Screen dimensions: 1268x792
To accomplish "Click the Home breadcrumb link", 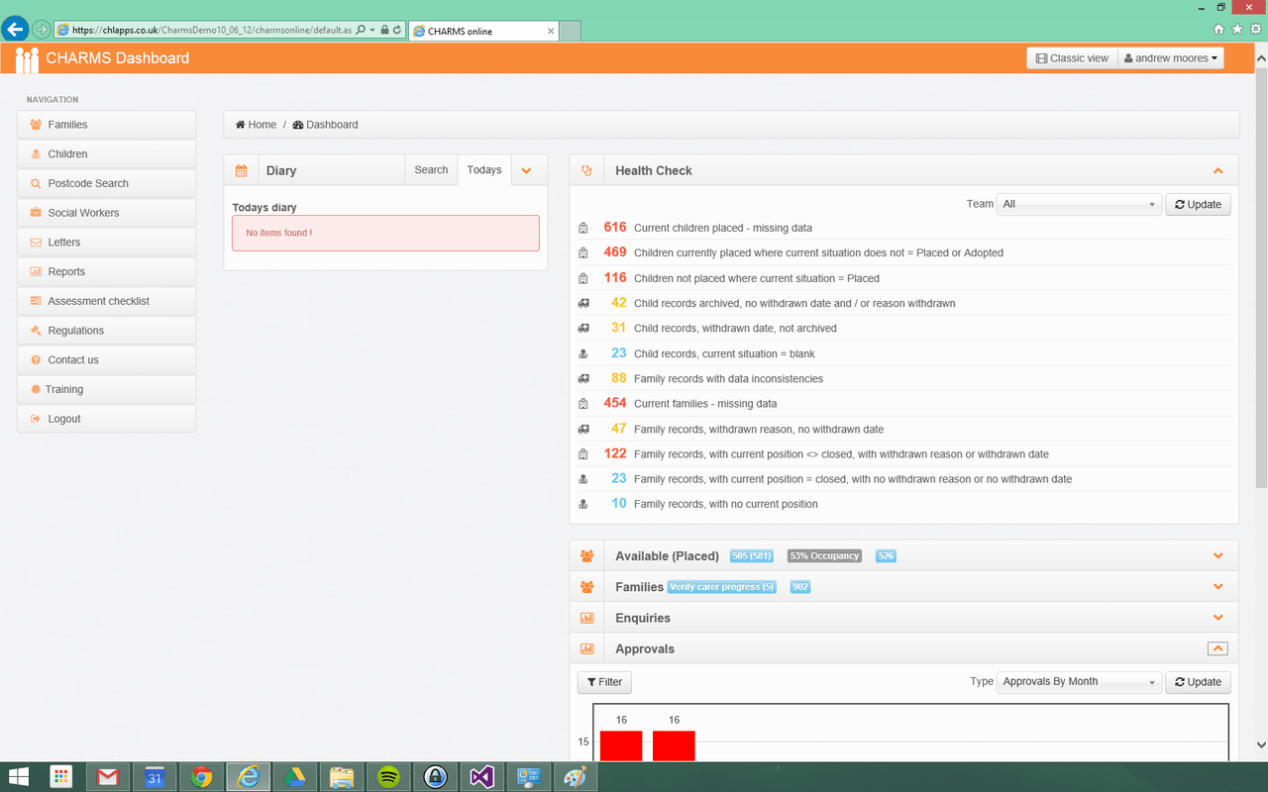I will [256, 125].
